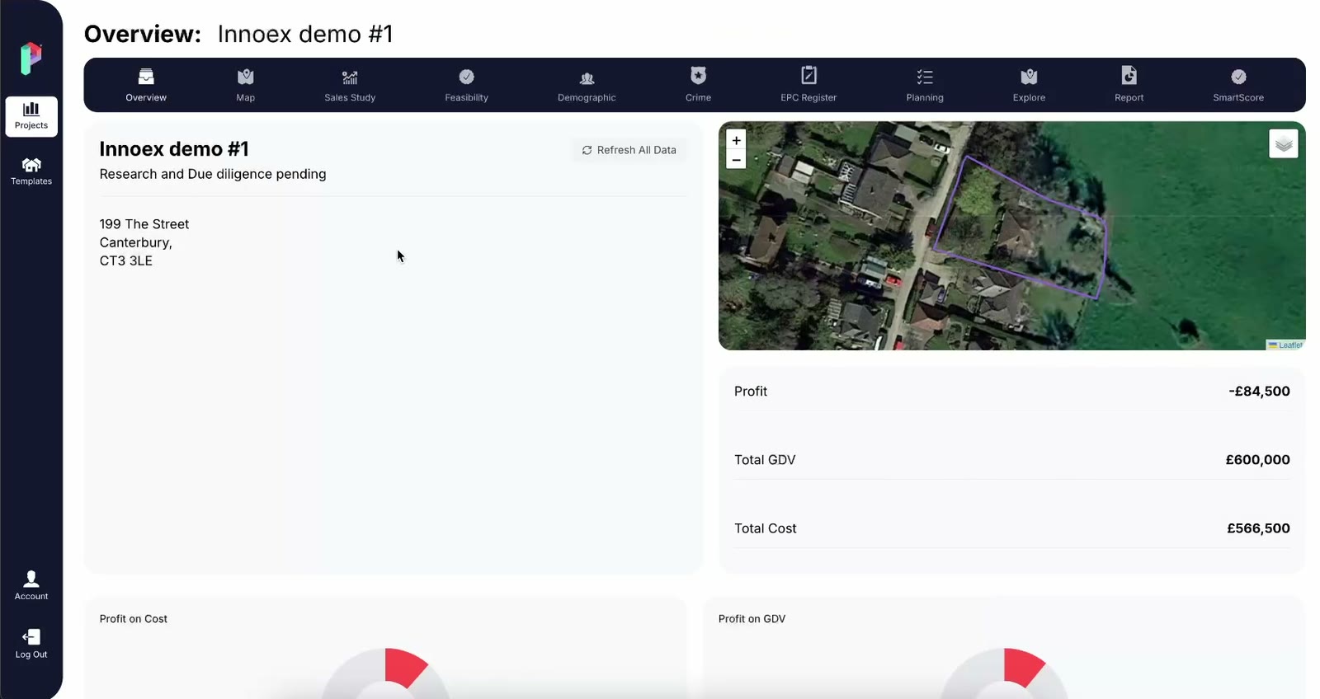
Task: Click the Refresh All Data label
Action: tap(637, 150)
